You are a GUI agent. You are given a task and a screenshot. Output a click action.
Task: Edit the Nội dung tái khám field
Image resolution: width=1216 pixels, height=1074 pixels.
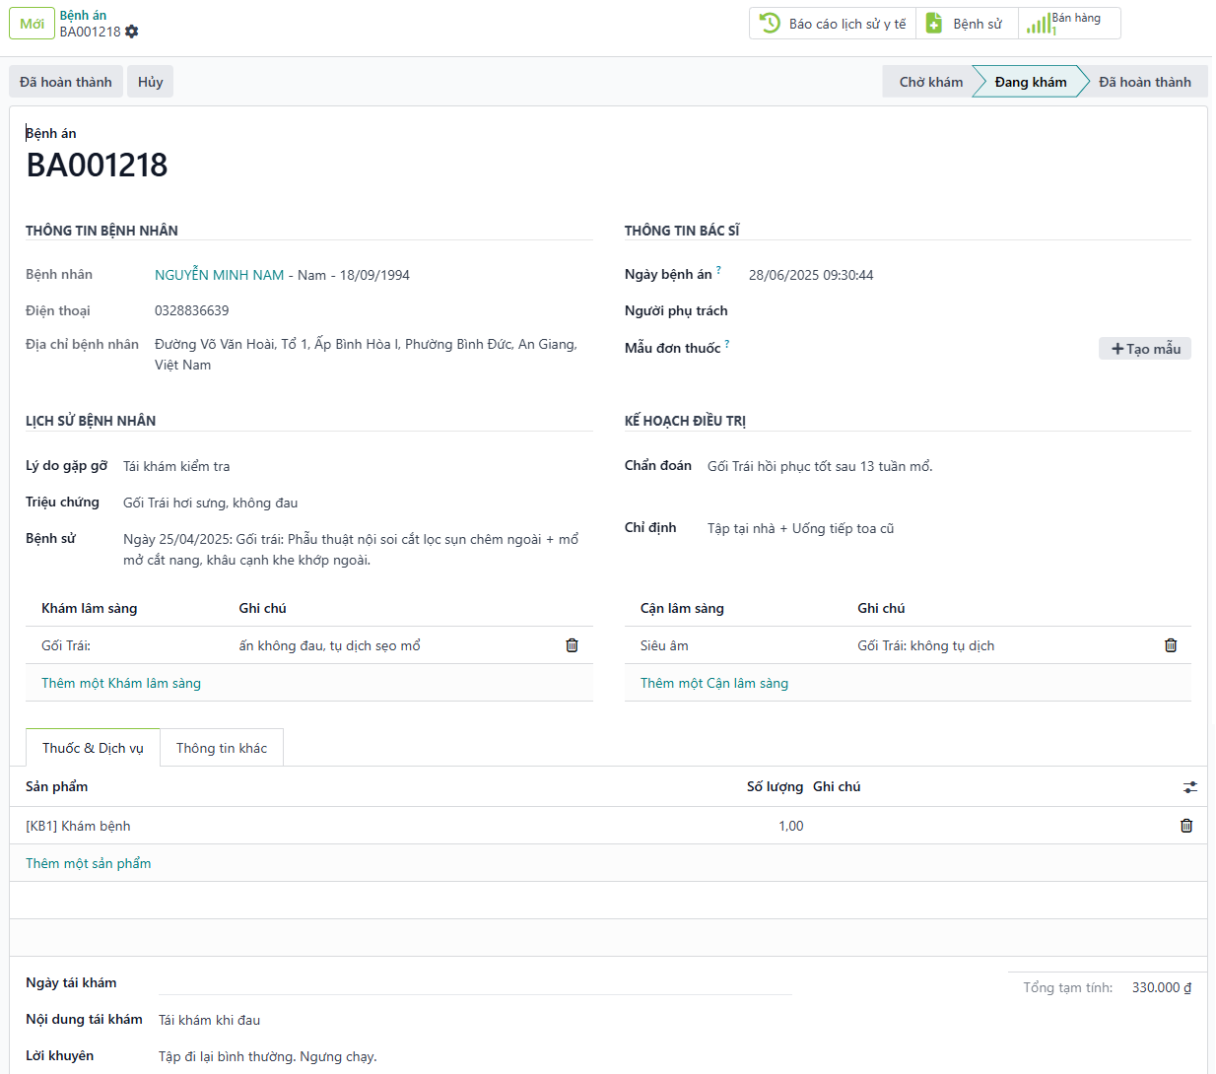pyautogui.click(x=475, y=1020)
